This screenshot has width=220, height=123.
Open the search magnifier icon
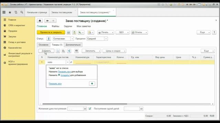[x=22, y=12]
